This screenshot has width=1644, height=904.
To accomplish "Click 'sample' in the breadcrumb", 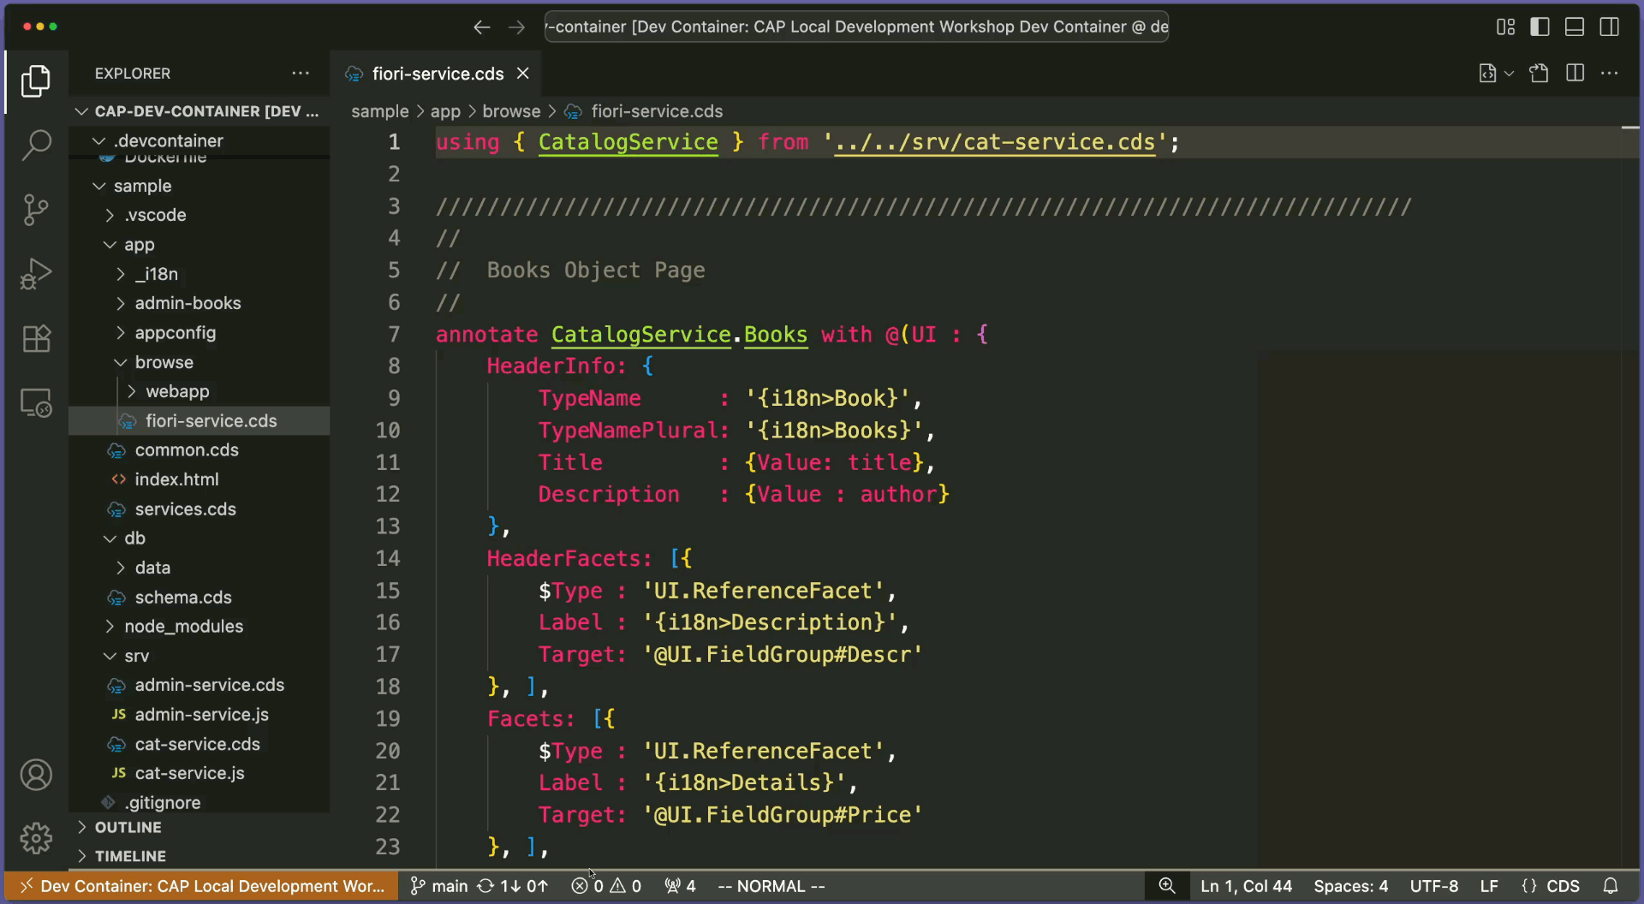I will click(x=379, y=111).
